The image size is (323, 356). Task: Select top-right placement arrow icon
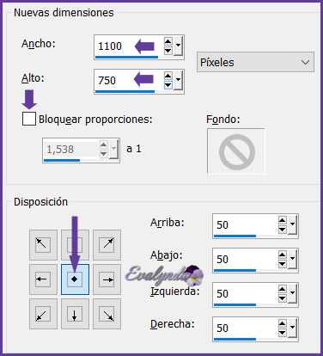tap(107, 245)
